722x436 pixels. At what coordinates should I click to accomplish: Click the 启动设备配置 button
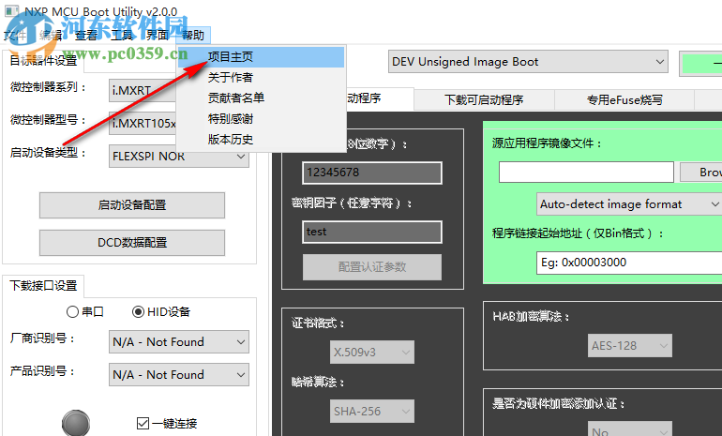tap(132, 205)
